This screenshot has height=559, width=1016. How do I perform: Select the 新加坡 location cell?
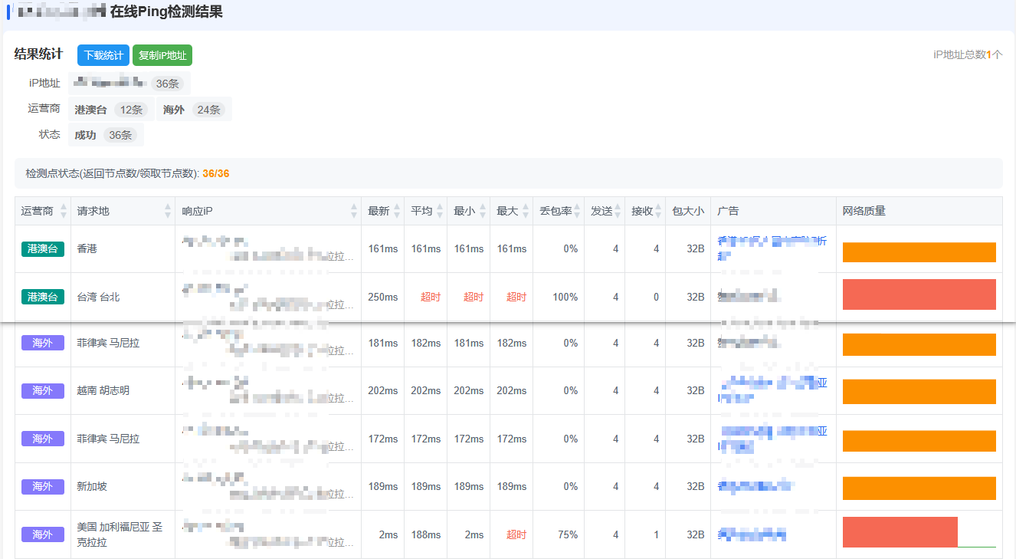(123, 487)
